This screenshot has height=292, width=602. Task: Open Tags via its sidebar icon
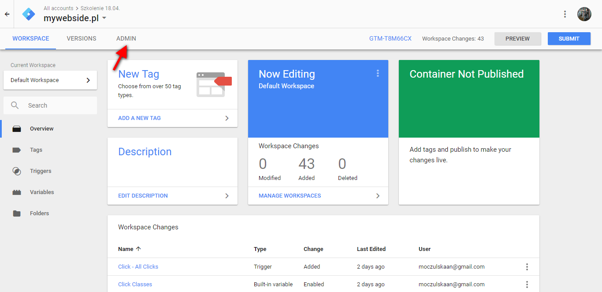coord(17,150)
